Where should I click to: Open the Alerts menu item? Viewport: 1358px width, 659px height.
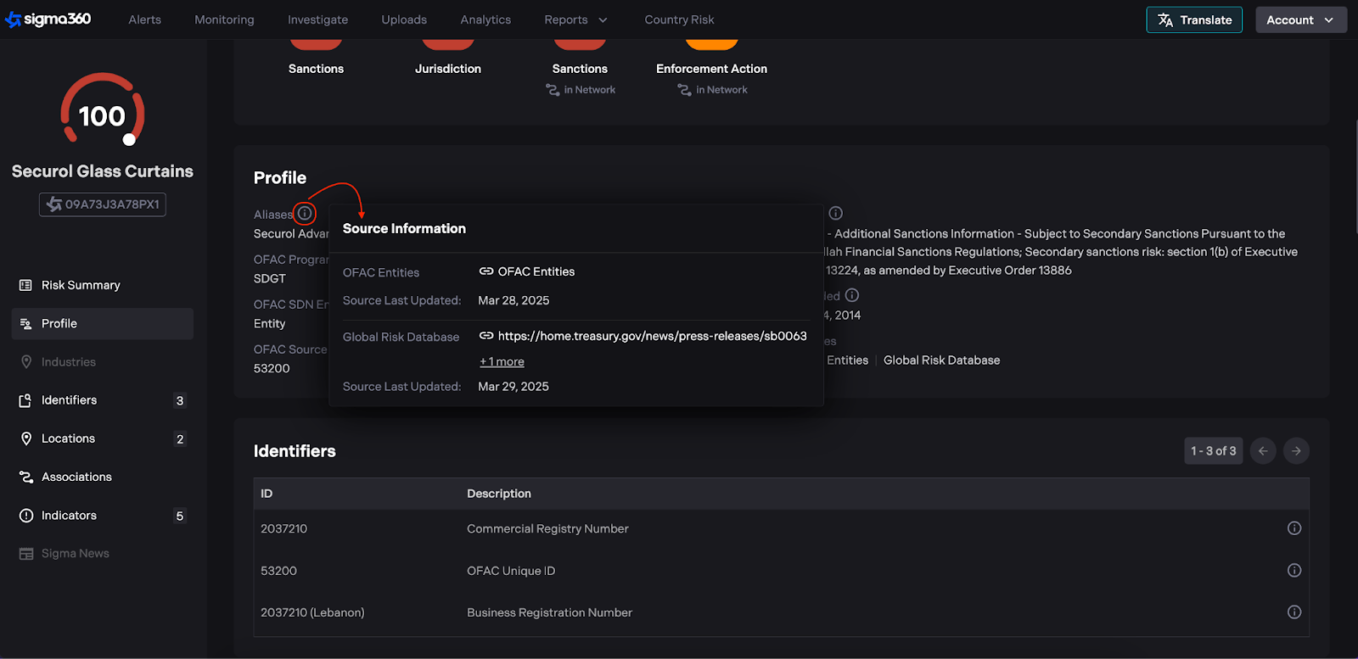144,20
